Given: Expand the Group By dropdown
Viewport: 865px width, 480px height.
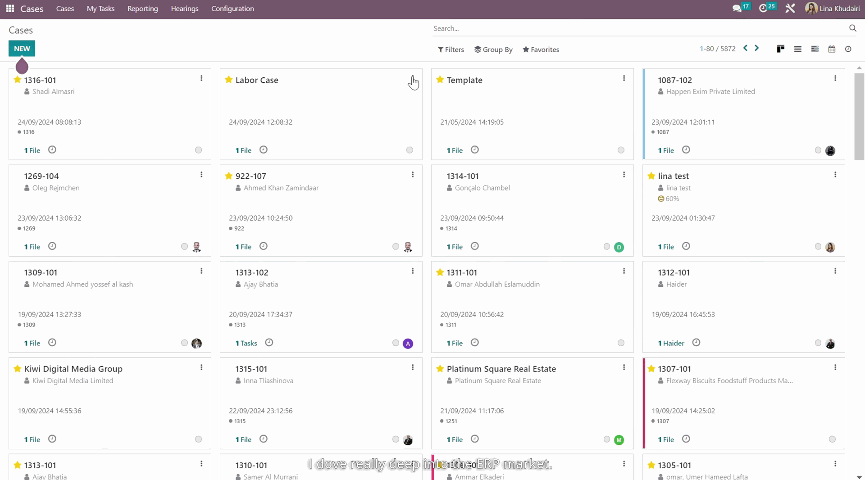Looking at the screenshot, I should 493,50.
